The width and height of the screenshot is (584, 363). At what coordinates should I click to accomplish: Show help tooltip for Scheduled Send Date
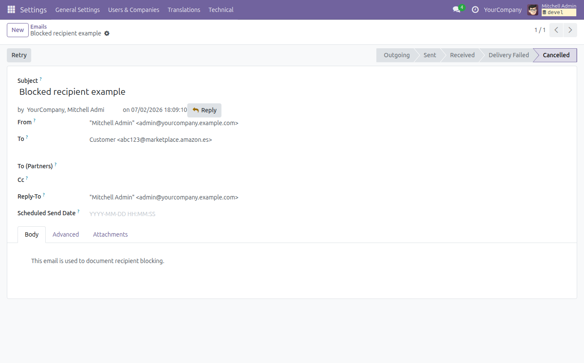78,211
